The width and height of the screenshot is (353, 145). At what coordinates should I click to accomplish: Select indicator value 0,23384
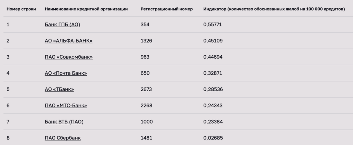pyautogui.click(x=213, y=122)
